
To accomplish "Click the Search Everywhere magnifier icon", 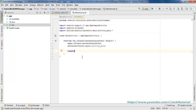I will pos(191,9).
